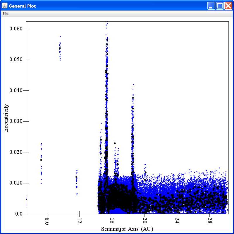Click the 0.020 y-axis tick label

point(16,152)
